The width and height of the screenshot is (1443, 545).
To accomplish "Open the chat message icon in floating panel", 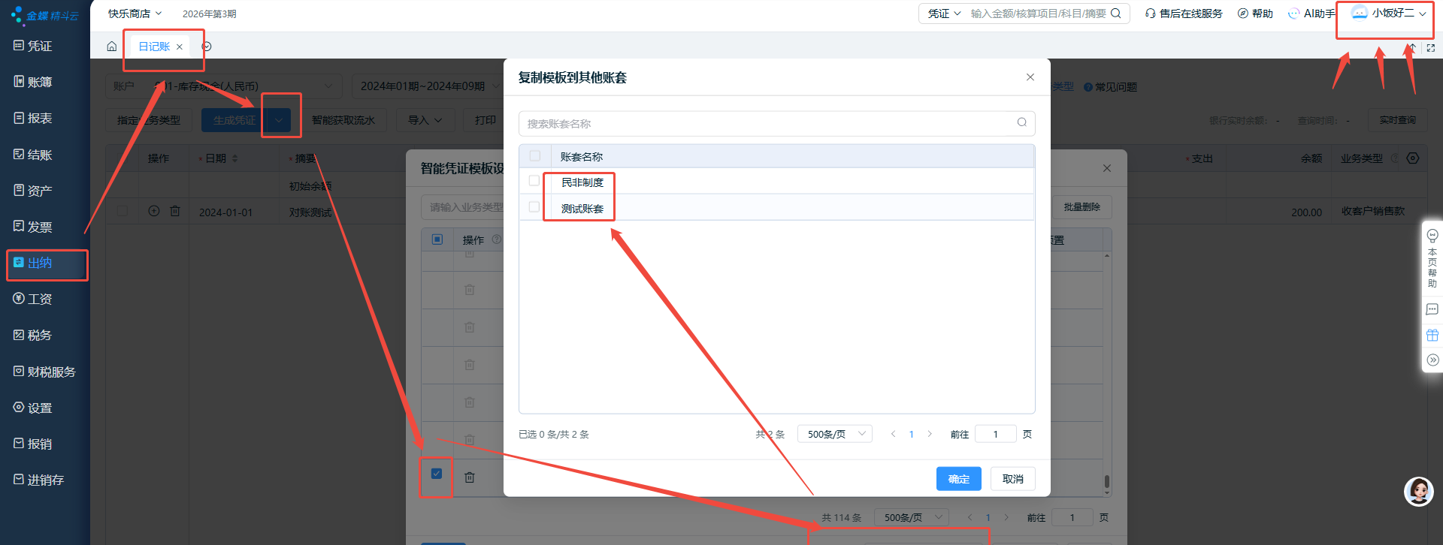I will point(1432,309).
